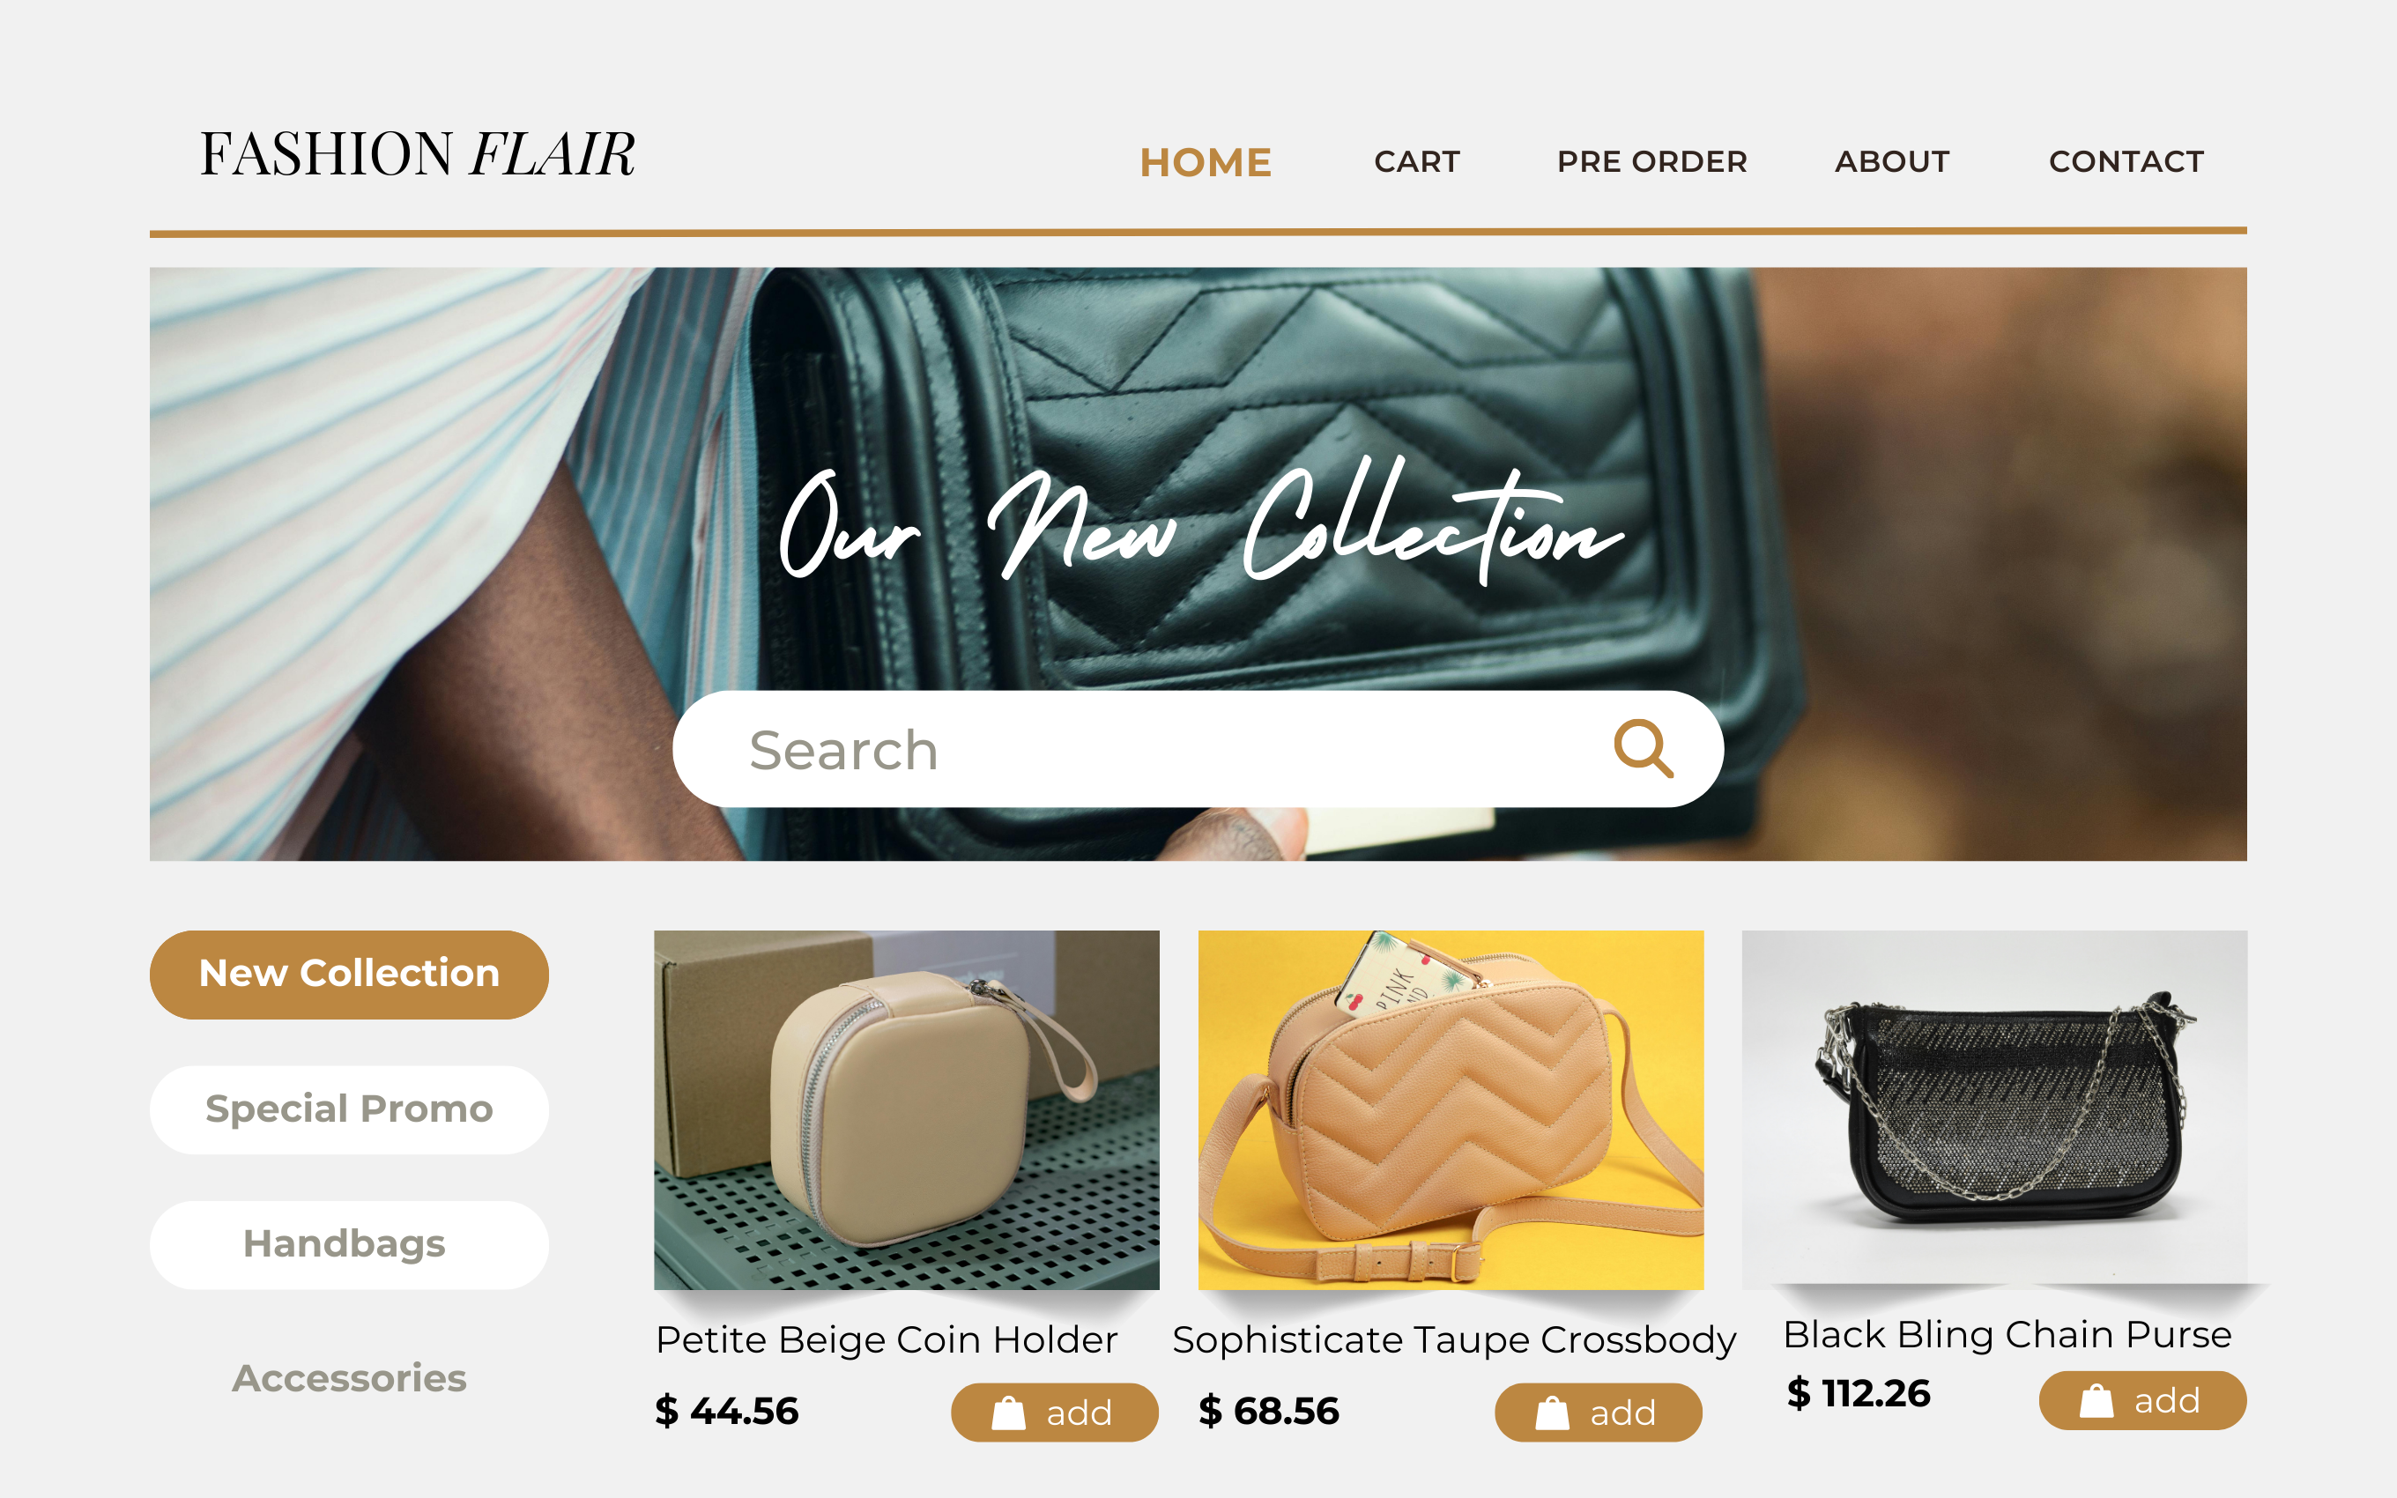Click the magnifying glass search icon
2397x1498 pixels.
(x=1644, y=749)
